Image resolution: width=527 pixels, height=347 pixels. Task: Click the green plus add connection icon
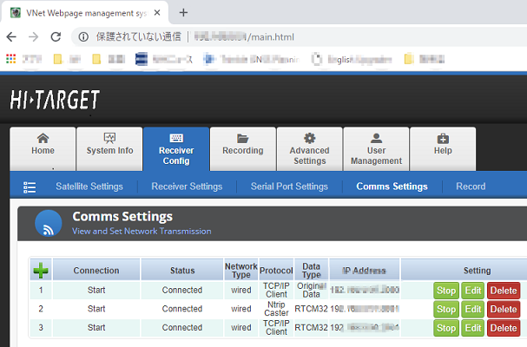pyautogui.click(x=41, y=271)
